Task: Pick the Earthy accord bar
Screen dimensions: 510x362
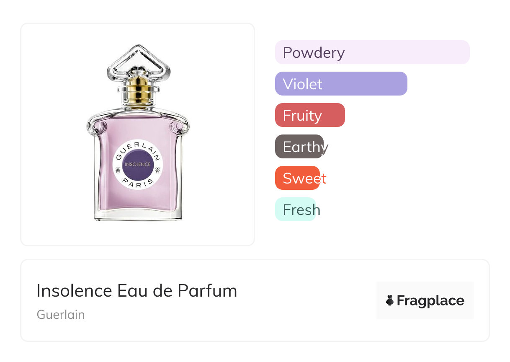Action: click(x=299, y=147)
